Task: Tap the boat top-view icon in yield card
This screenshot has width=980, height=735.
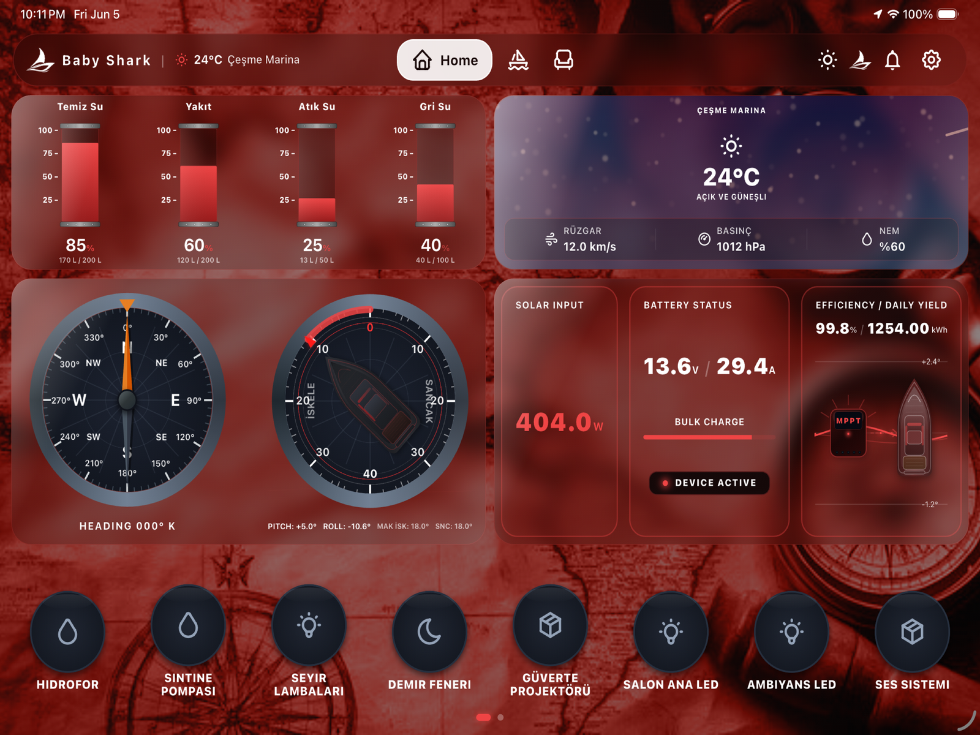Action: click(x=914, y=428)
